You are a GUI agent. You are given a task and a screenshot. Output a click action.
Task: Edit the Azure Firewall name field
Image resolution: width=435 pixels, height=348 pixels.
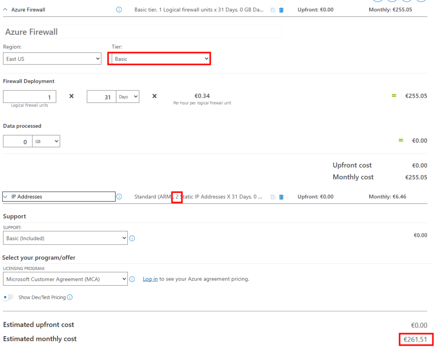click(x=142, y=32)
